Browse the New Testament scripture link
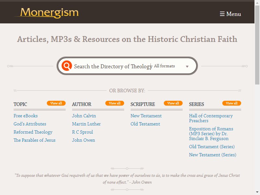The width and height of the screenshot is (260, 195). tap(146, 116)
